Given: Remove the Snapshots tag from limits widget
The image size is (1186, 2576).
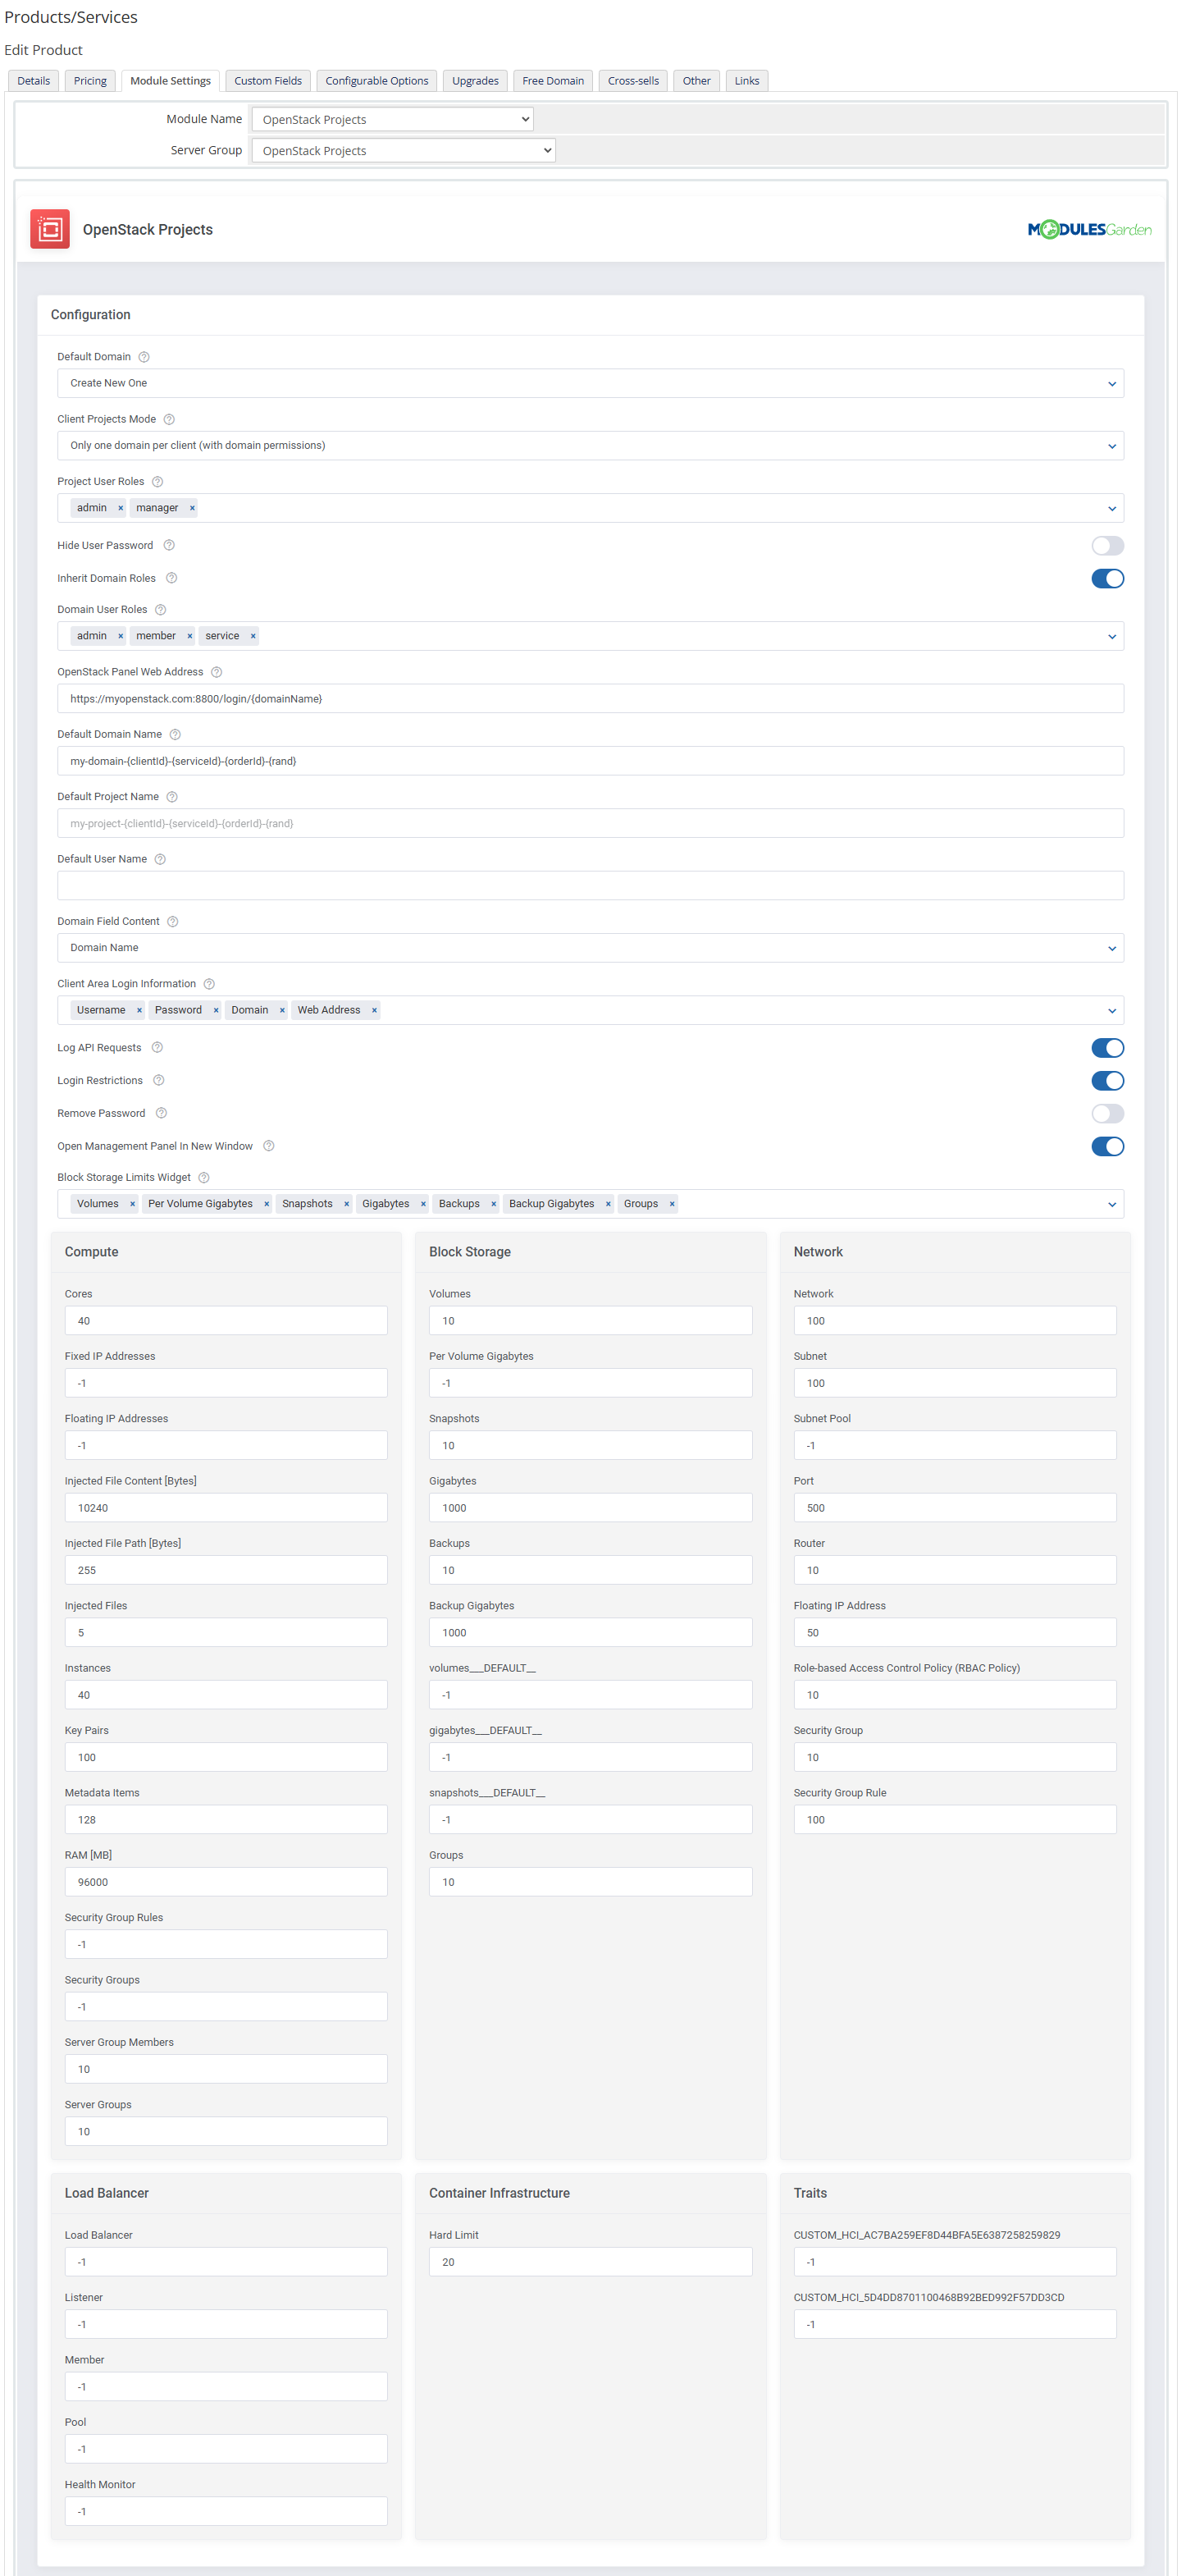Looking at the screenshot, I should point(347,1204).
